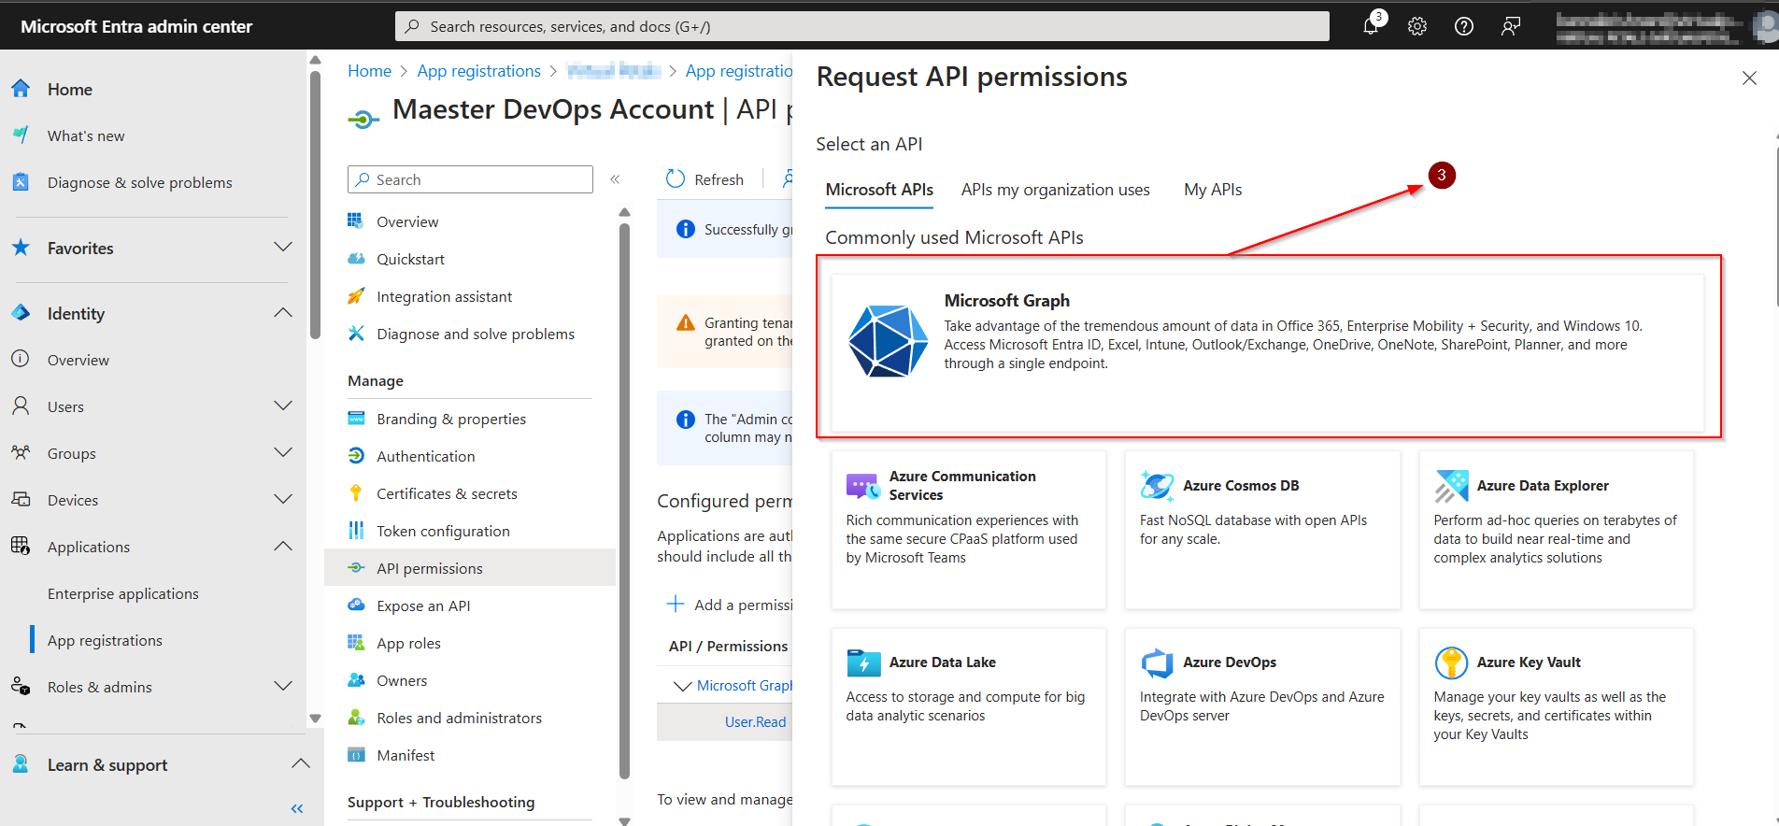The image size is (1779, 826).
Task: Open Enterprise applications in sidebar
Action: [123, 593]
